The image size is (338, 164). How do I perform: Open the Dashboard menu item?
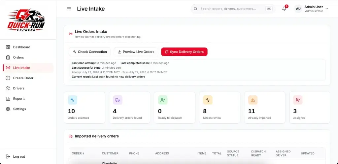(28, 47)
